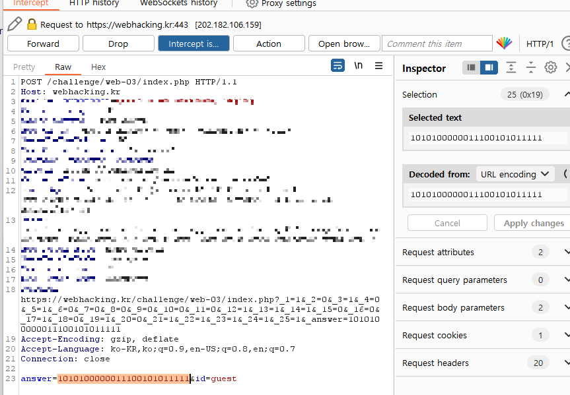This screenshot has width=570, height=395.
Task: Collapse all Inspector sections icon
Action: point(531,67)
